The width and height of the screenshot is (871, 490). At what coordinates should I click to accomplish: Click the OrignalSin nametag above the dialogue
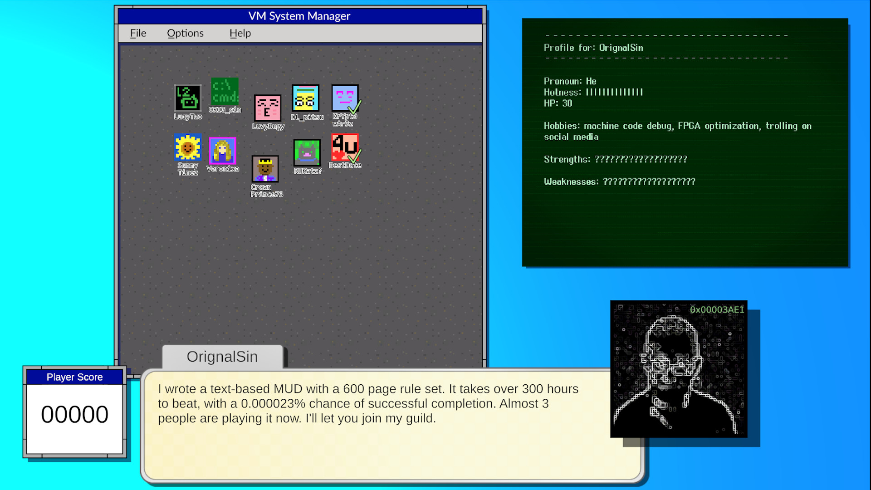[x=222, y=357]
